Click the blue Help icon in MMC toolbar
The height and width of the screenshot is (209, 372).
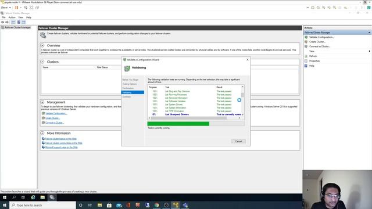19,22
